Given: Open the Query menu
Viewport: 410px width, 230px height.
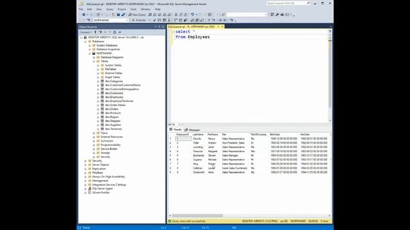Looking at the screenshot, I should pos(110,9).
